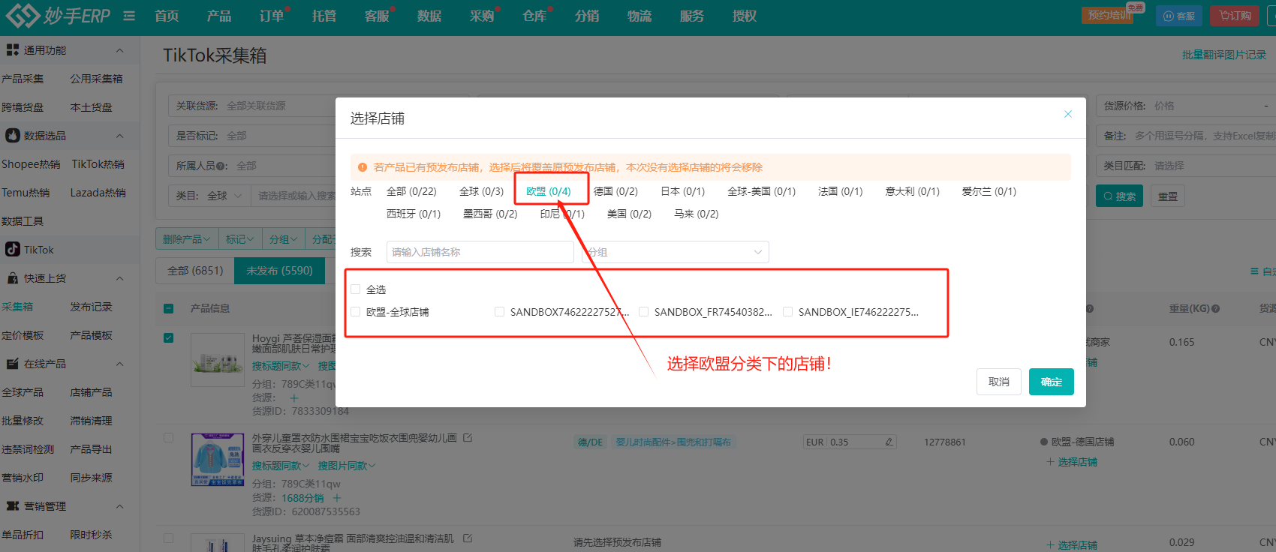Click the plus icon under 789C类11qw 货源
This screenshot has width=1276, height=552.
pyautogui.click(x=293, y=397)
